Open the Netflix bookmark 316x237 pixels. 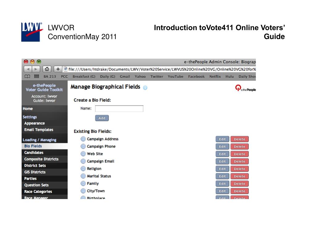215,77
